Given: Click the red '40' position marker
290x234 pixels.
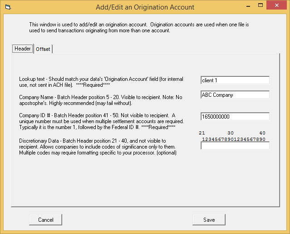Looking at the screenshot, I should click(x=262, y=133).
